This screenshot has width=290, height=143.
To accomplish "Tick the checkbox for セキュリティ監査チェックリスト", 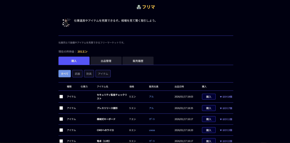I will click(61, 97).
